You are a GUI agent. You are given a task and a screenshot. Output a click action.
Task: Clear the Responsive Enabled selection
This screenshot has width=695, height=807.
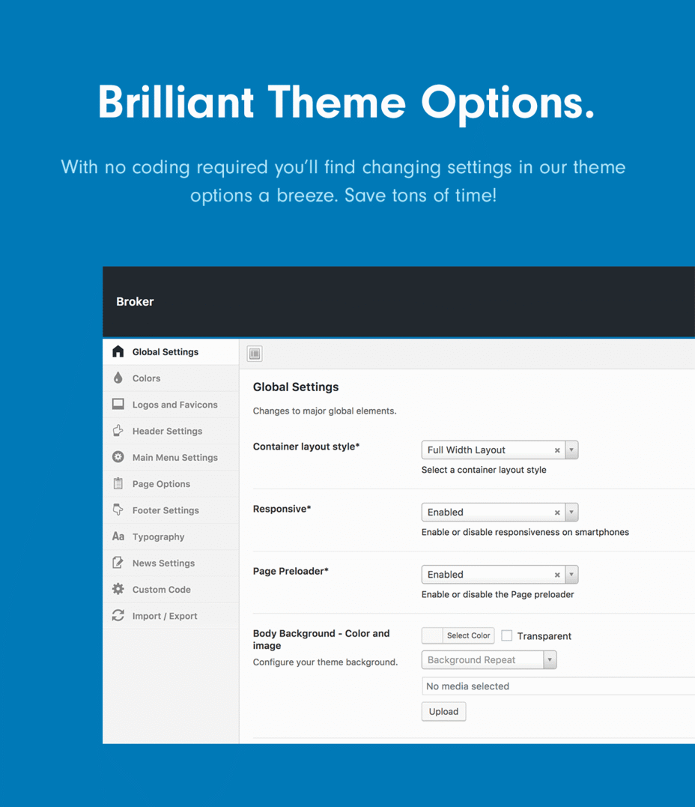[556, 513]
